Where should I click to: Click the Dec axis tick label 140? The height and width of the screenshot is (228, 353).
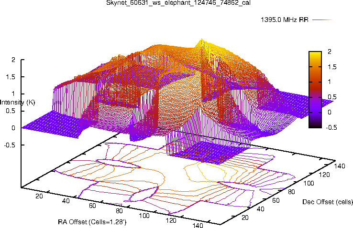pyautogui.click(x=340, y=166)
